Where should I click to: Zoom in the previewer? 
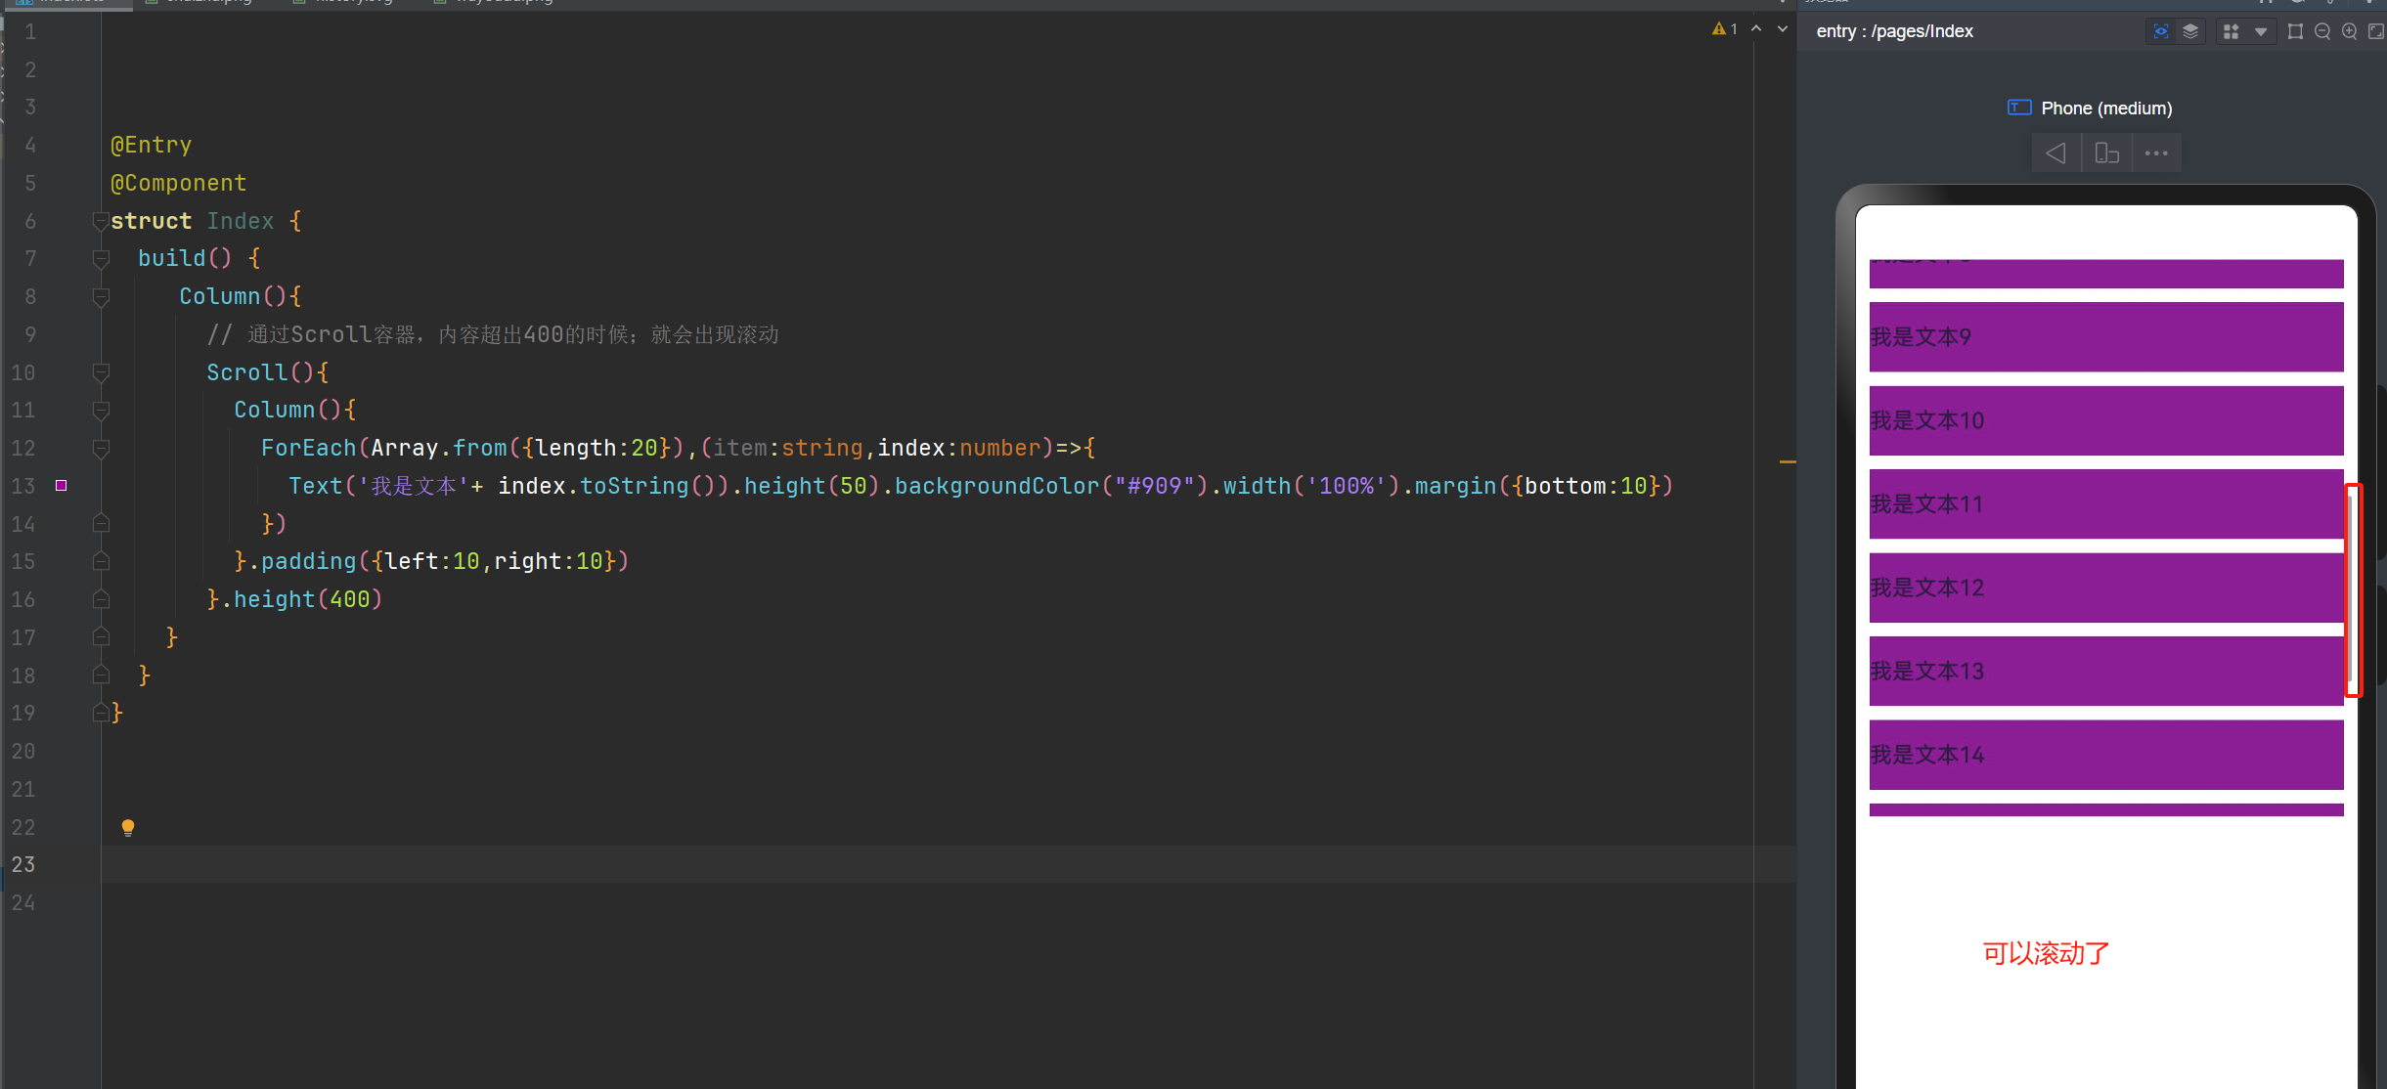point(2349,31)
